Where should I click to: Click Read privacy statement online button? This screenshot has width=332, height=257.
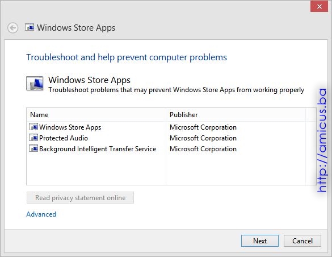click(80, 198)
